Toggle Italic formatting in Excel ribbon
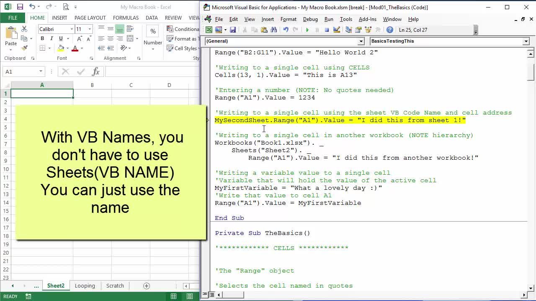The height and width of the screenshot is (301, 536). pyautogui.click(x=52, y=38)
